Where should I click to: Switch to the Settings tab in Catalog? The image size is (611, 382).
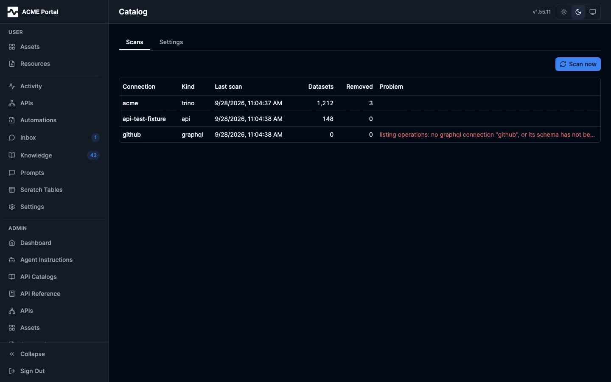click(171, 42)
